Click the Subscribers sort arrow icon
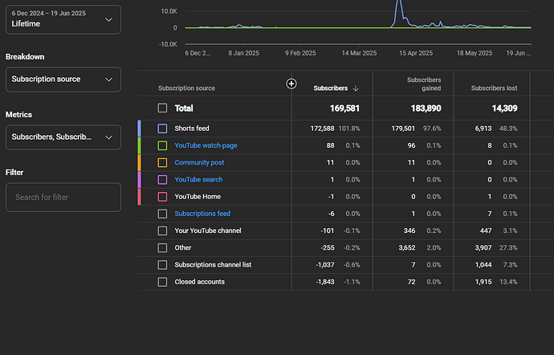Viewport: 554px width, 355px height. 356,88
